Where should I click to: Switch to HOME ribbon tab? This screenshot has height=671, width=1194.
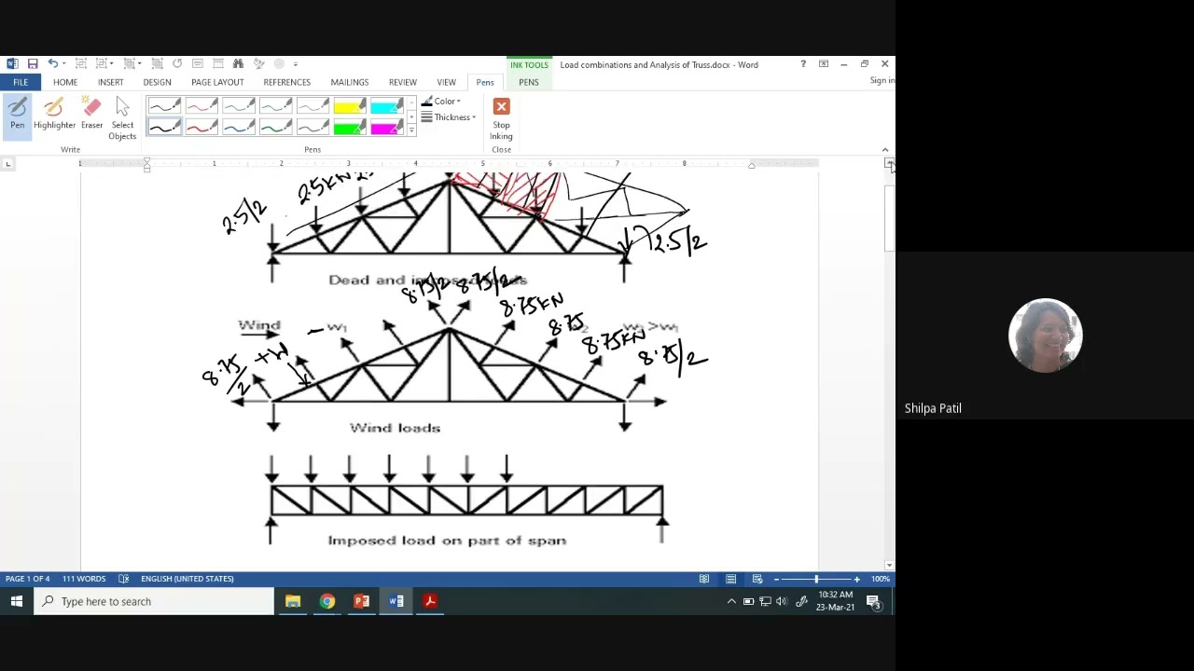(x=65, y=82)
